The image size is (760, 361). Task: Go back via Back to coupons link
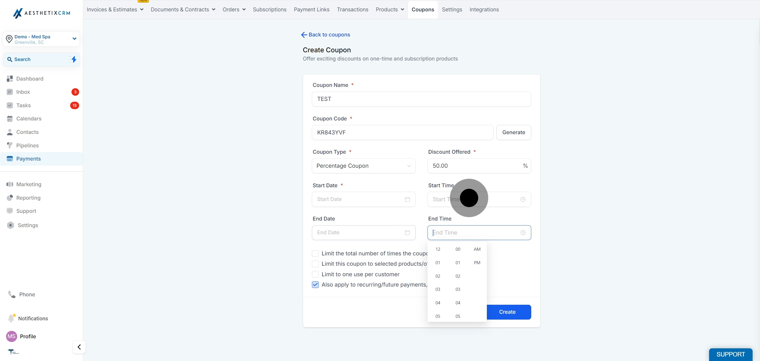click(325, 35)
